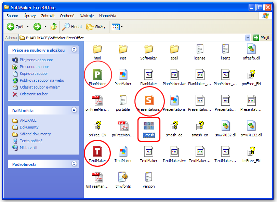
Task: Open the Úpravy menu
Action: tap(30, 16)
